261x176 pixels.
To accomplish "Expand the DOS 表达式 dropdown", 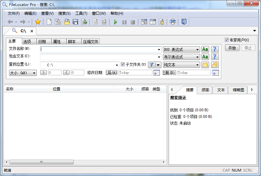I will pyautogui.click(x=181, y=49).
